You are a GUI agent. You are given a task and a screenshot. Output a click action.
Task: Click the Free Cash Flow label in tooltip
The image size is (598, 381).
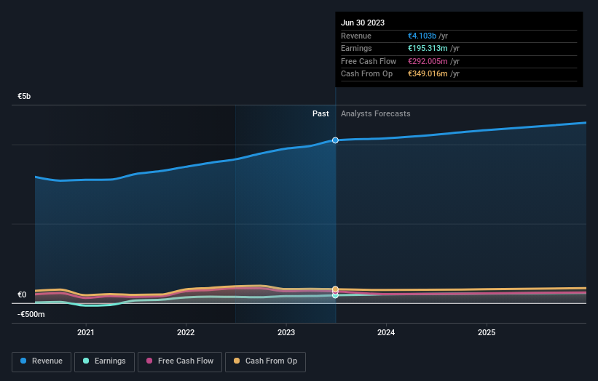pyautogui.click(x=369, y=61)
